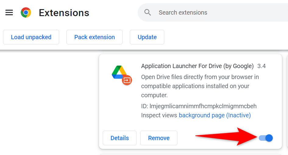Remove the Application Launcher For Drive extension

[159, 138]
